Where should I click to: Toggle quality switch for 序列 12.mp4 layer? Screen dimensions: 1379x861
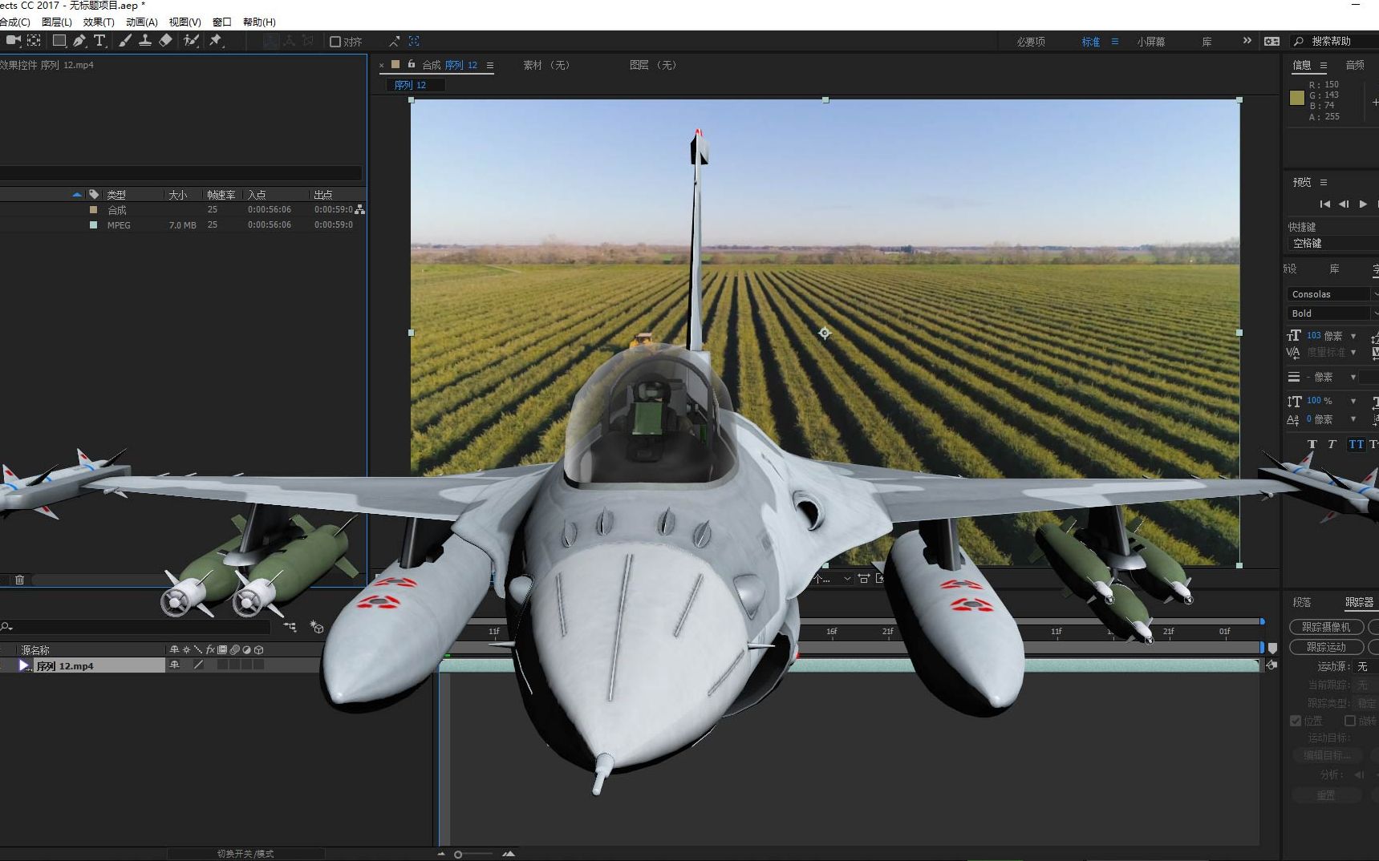pos(198,665)
